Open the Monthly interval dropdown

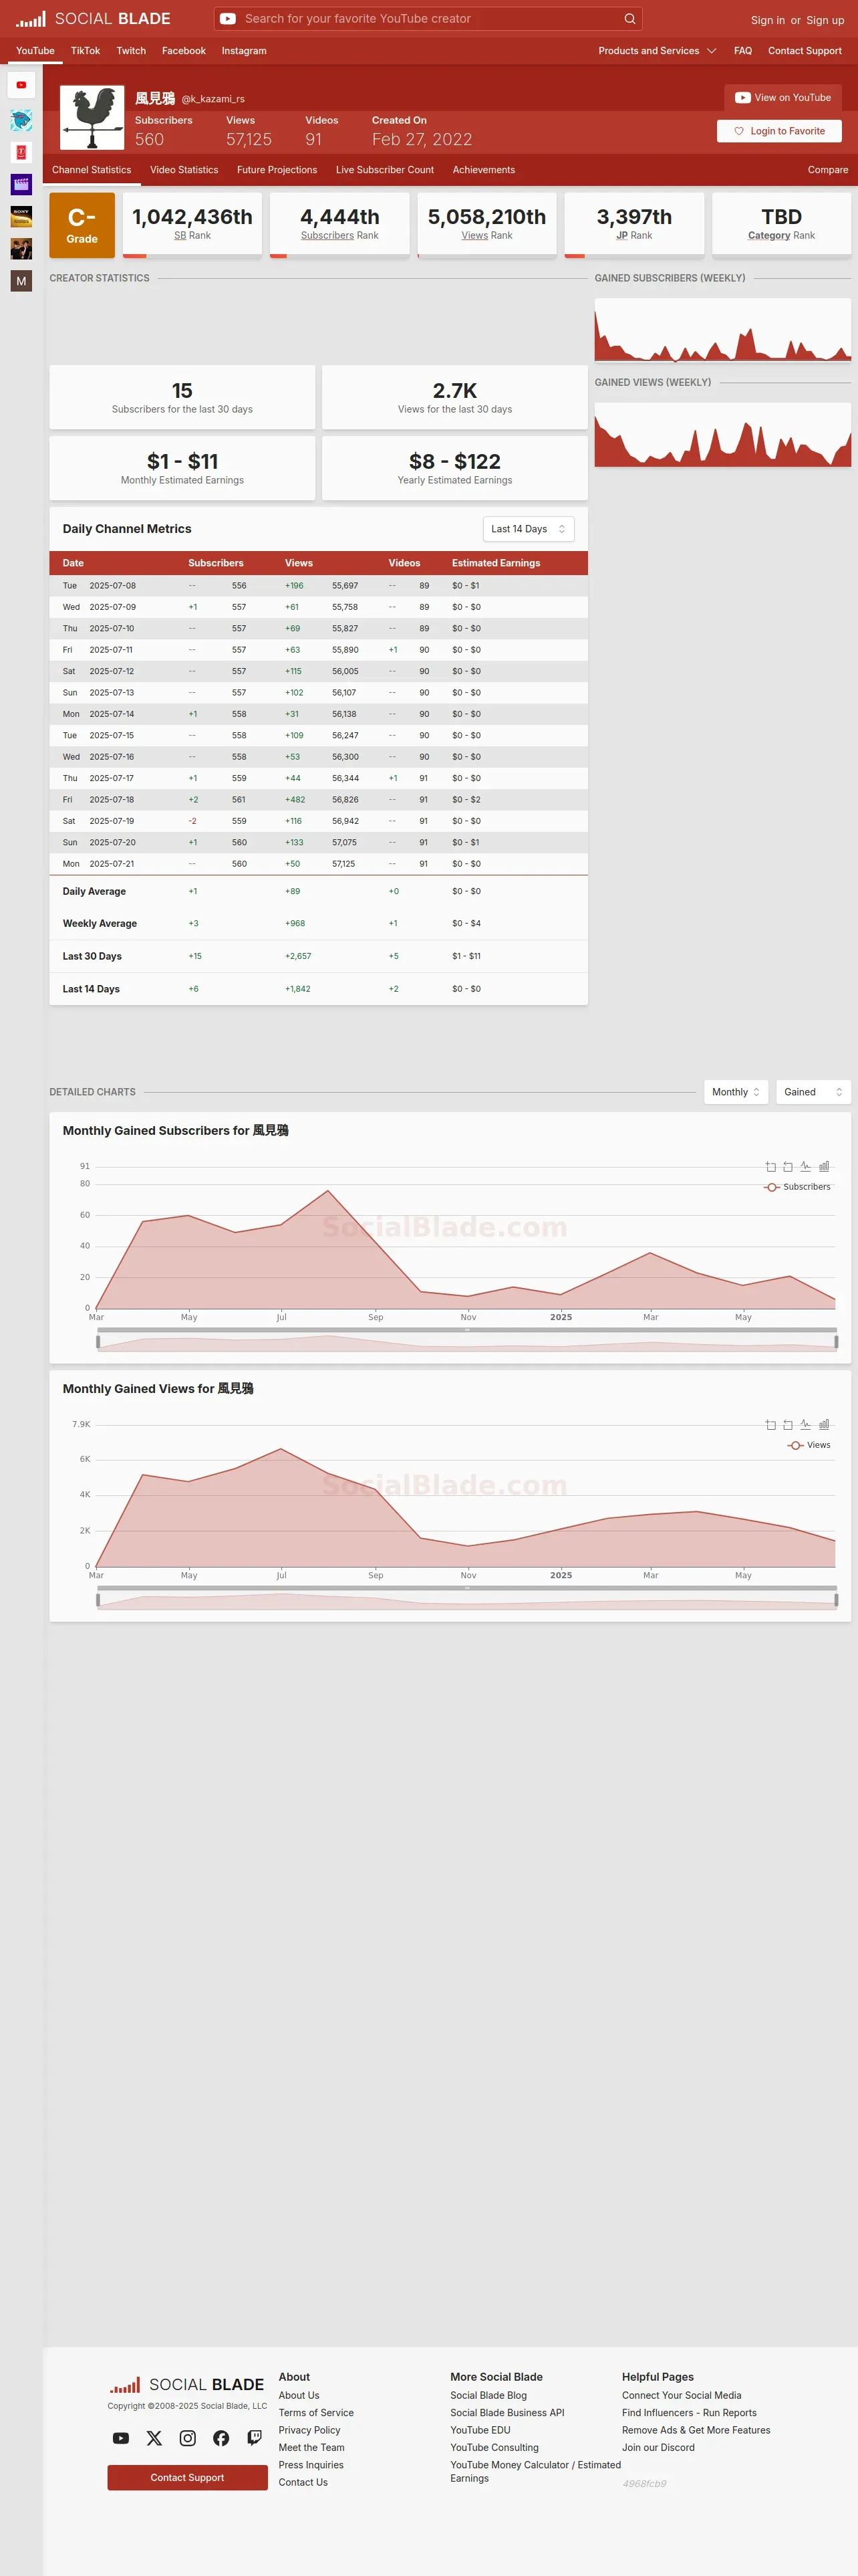[x=736, y=1092]
